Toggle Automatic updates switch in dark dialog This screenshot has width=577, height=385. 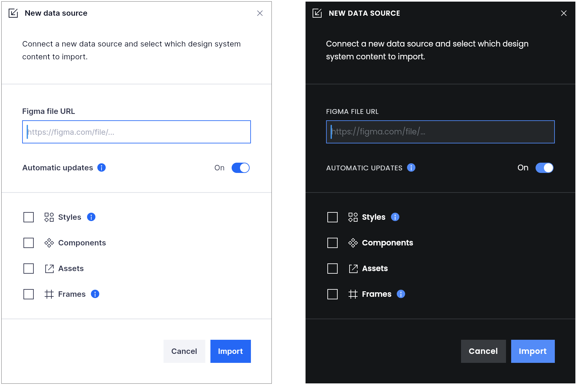pos(545,168)
